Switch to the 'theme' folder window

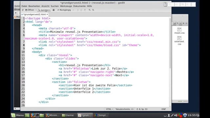pos(68,115)
